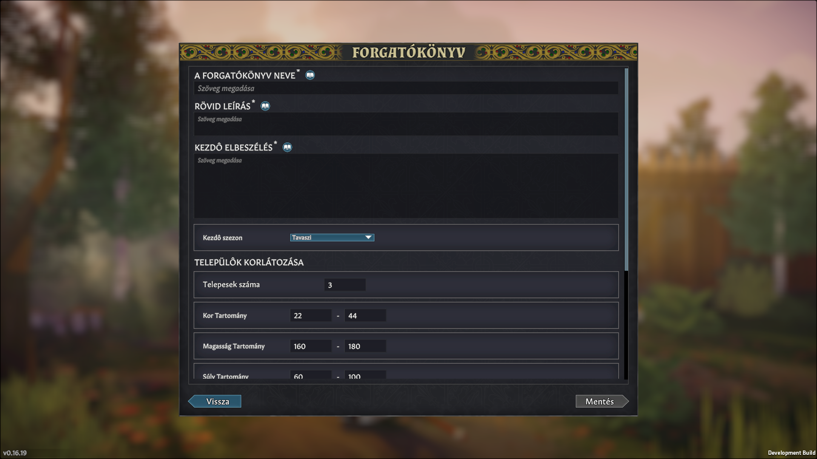Screen dimensions: 817x459
Task: Expand the Kezdő szezon dropdown arrow
Action: tap(369, 238)
